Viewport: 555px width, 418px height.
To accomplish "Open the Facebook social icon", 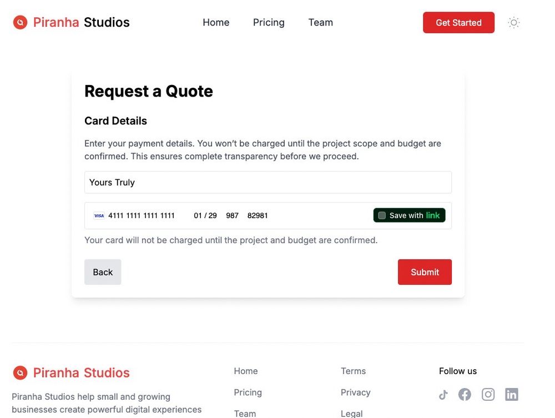I will click(x=465, y=395).
